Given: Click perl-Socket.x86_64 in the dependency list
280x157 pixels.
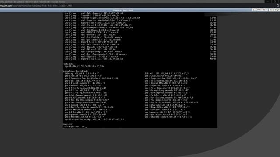Looking at the screenshot, I should tap(84, 105).
